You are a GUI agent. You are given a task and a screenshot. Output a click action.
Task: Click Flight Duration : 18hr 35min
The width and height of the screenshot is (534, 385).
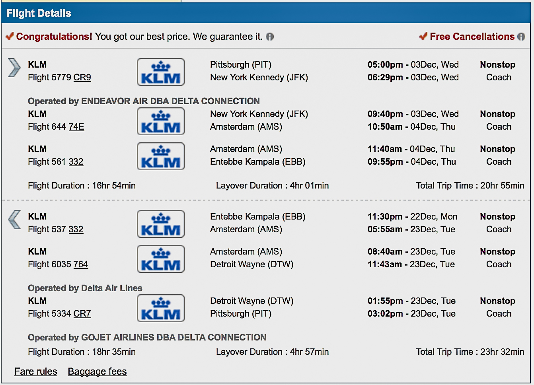point(82,352)
